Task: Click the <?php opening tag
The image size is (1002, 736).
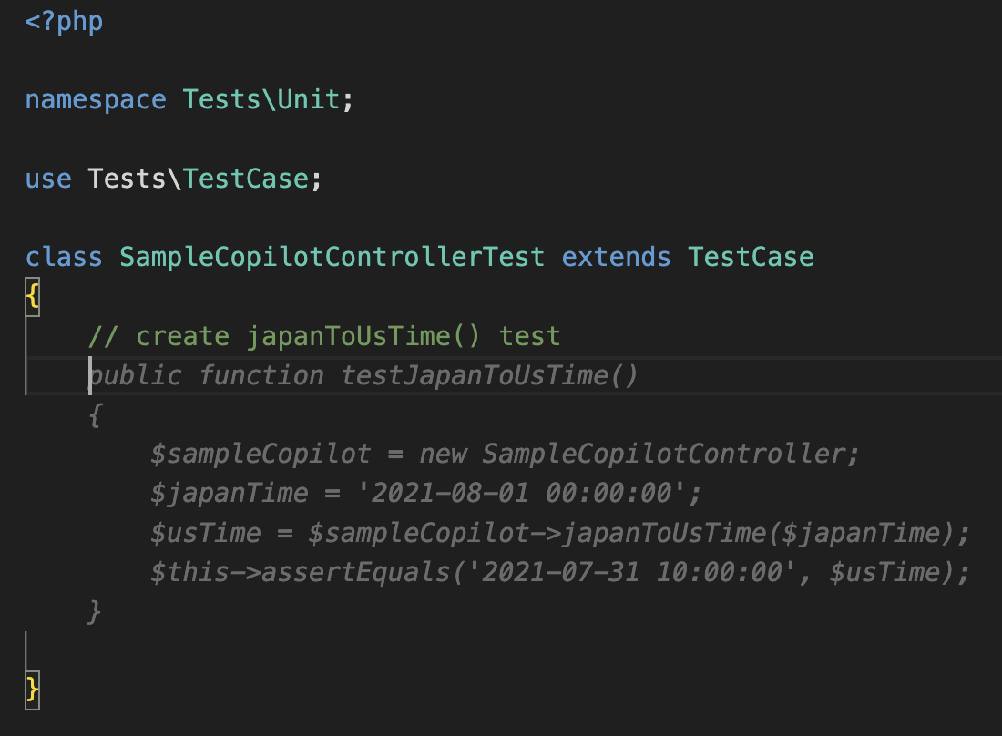Action: tap(64, 21)
